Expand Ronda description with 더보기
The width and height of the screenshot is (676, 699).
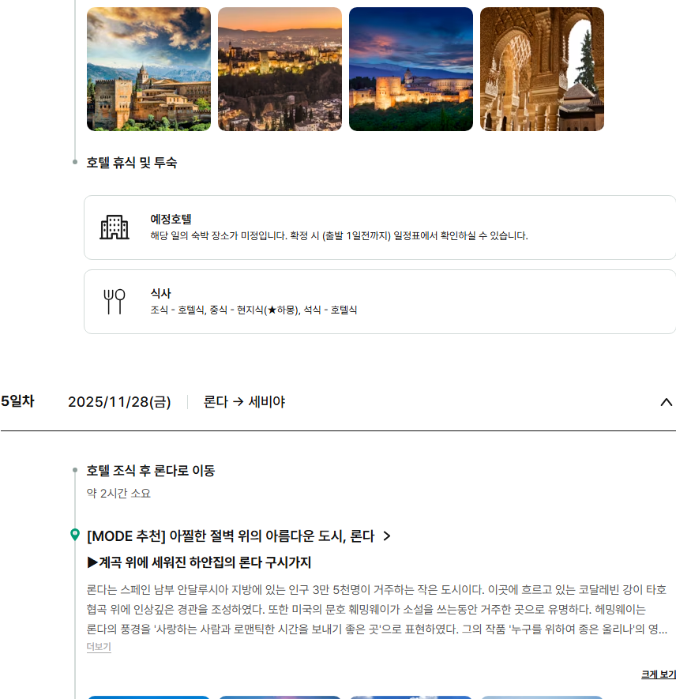(99, 647)
